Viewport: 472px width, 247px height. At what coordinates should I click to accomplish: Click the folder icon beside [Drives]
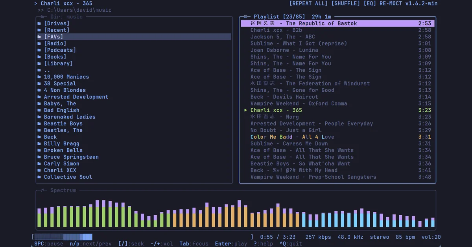click(39, 24)
